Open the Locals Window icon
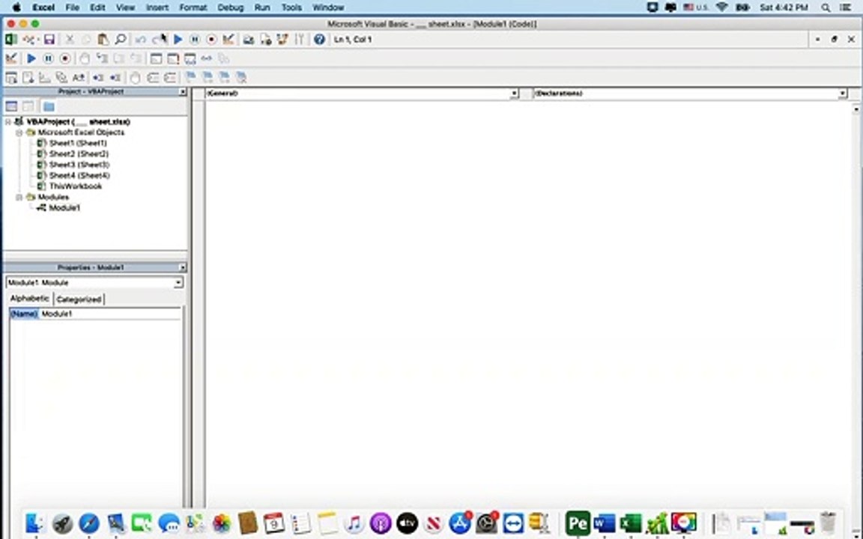The height and width of the screenshot is (539, 863). click(x=156, y=58)
